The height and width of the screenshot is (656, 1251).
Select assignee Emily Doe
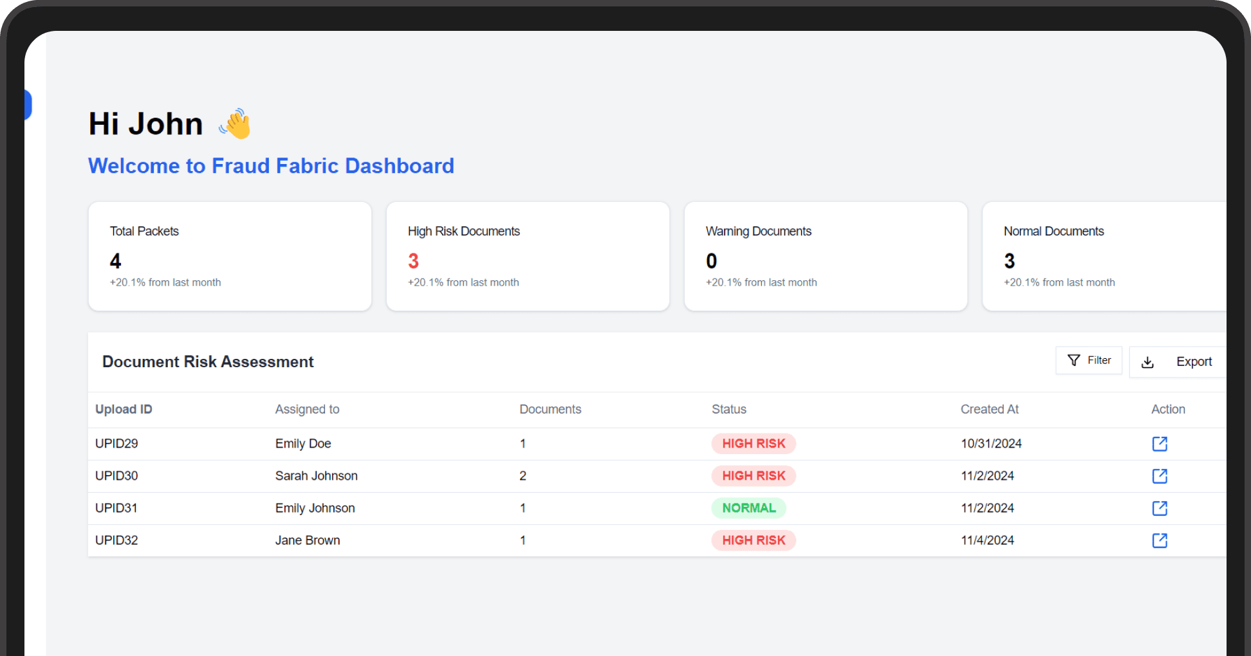303,444
